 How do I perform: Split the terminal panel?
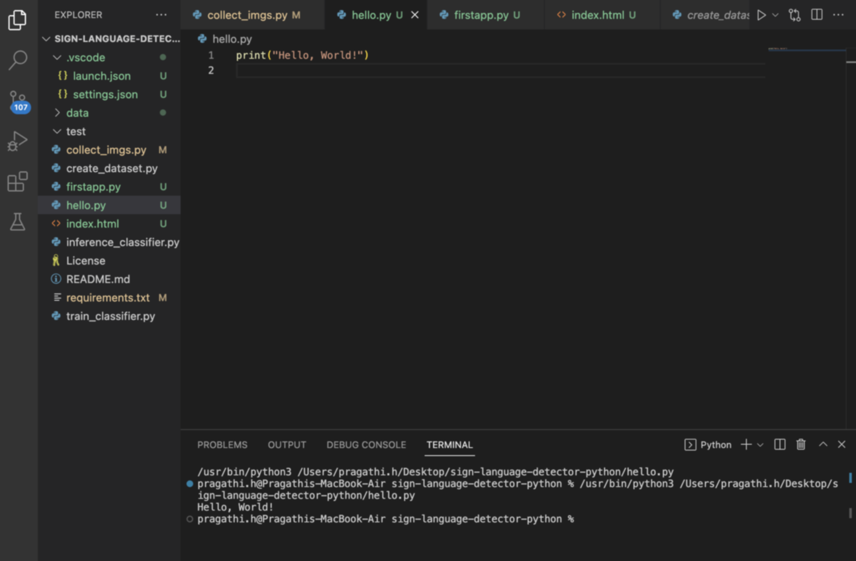pyautogui.click(x=780, y=444)
